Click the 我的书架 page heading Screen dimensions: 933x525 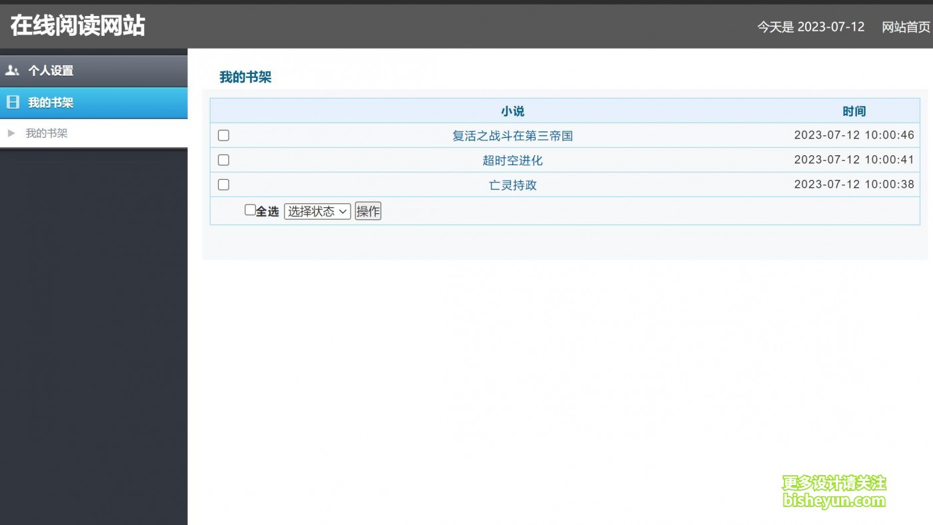[x=245, y=77]
